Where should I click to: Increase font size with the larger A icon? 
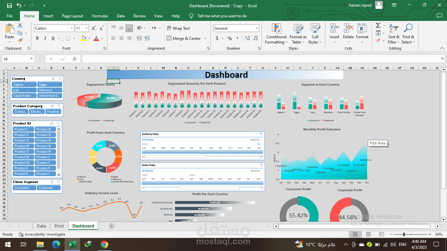(94, 28)
